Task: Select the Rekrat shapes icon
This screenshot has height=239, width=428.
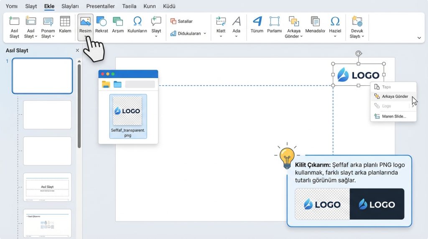Action: pos(101,22)
